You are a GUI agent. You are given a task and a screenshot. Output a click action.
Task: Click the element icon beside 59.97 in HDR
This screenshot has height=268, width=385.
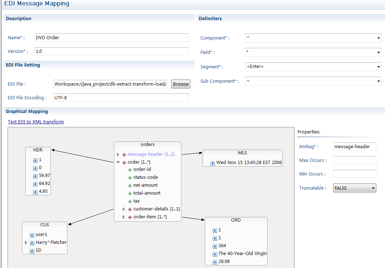coord(35,176)
